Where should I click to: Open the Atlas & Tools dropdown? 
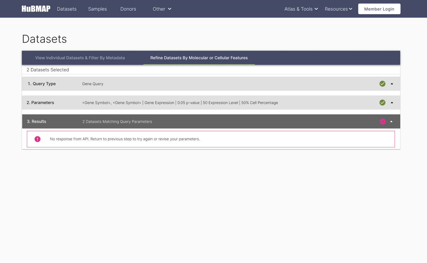point(301,9)
